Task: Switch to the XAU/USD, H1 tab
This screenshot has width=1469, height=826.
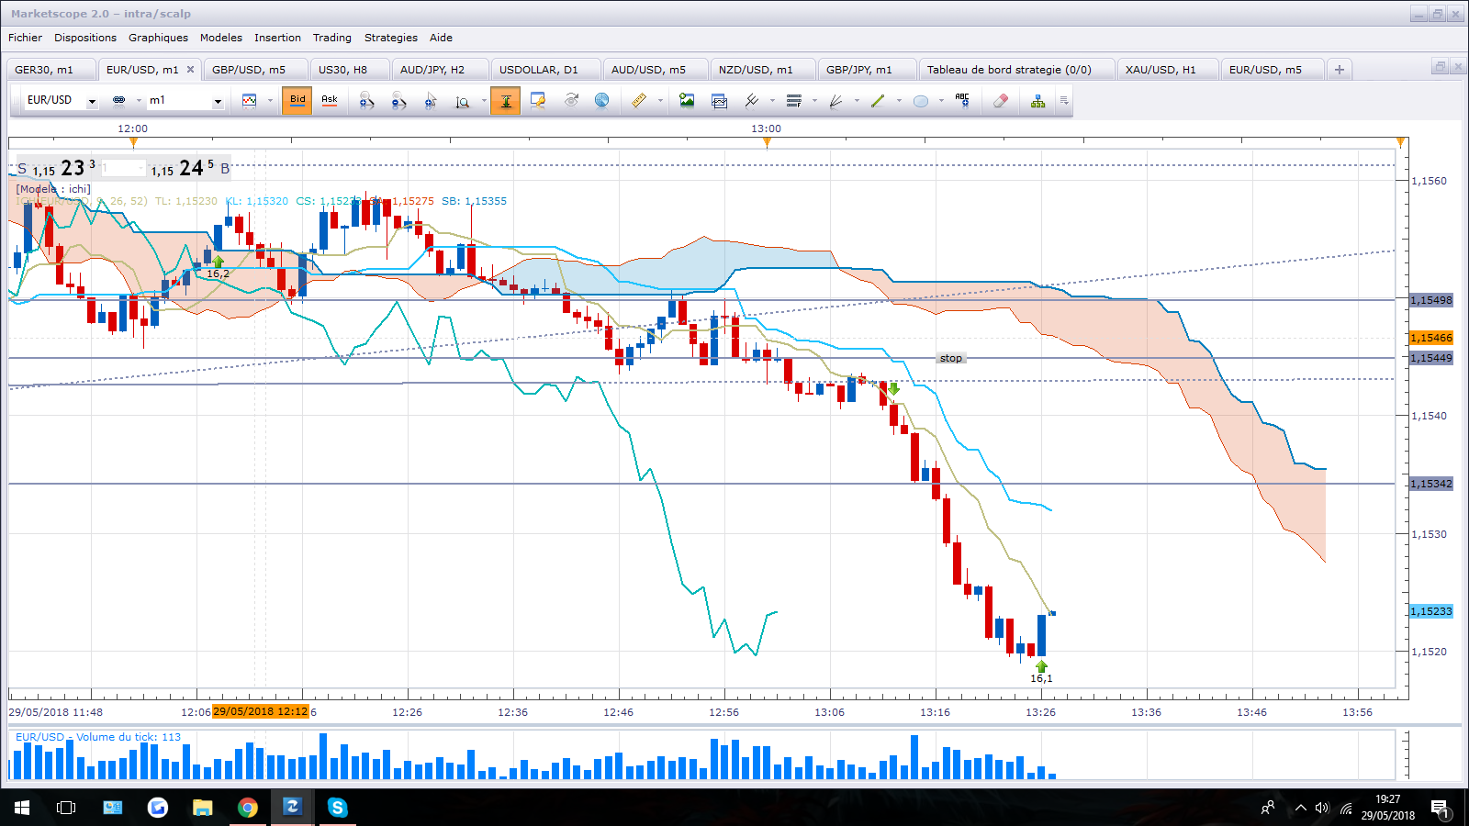Action: click(x=1168, y=70)
